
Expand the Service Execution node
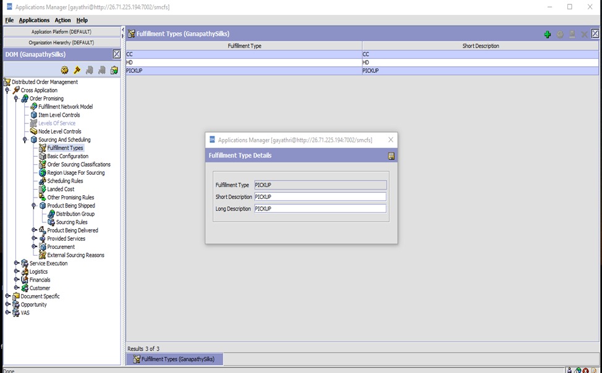click(17, 263)
